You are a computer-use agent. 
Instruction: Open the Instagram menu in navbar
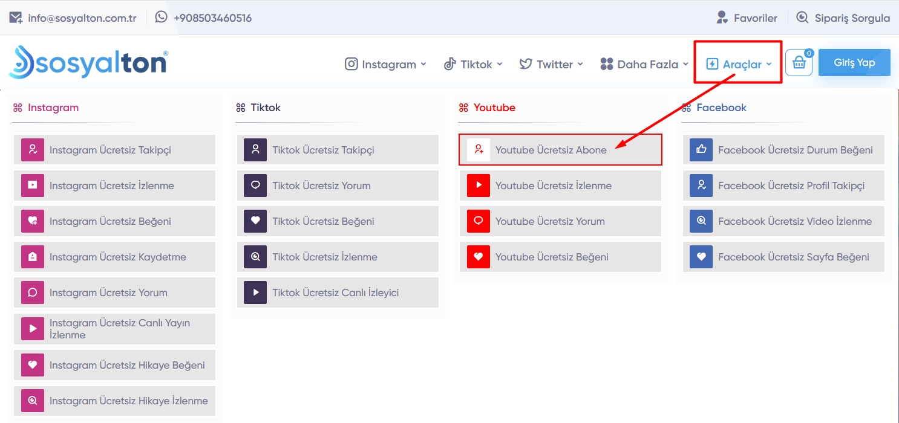click(x=386, y=64)
